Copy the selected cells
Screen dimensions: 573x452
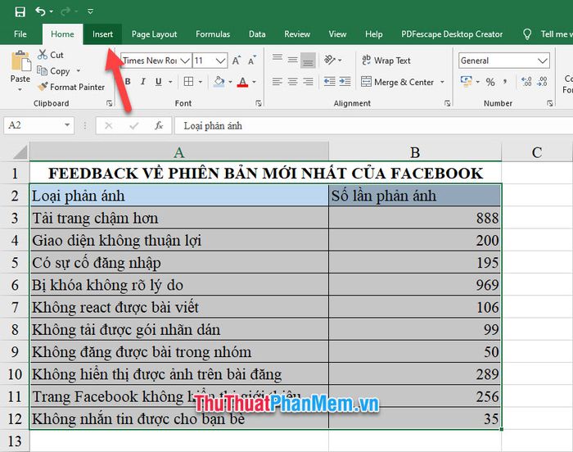pyautogui.click(x=53, y=71)
